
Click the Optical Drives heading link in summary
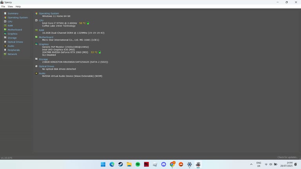(47, 66)
